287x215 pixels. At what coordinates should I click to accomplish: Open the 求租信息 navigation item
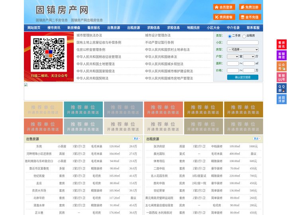coord(173,28)
